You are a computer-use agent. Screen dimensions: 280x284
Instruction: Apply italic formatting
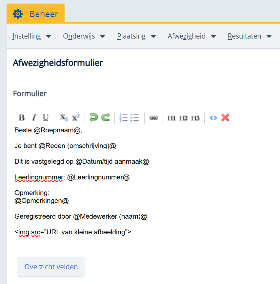[x=33, y=118]
